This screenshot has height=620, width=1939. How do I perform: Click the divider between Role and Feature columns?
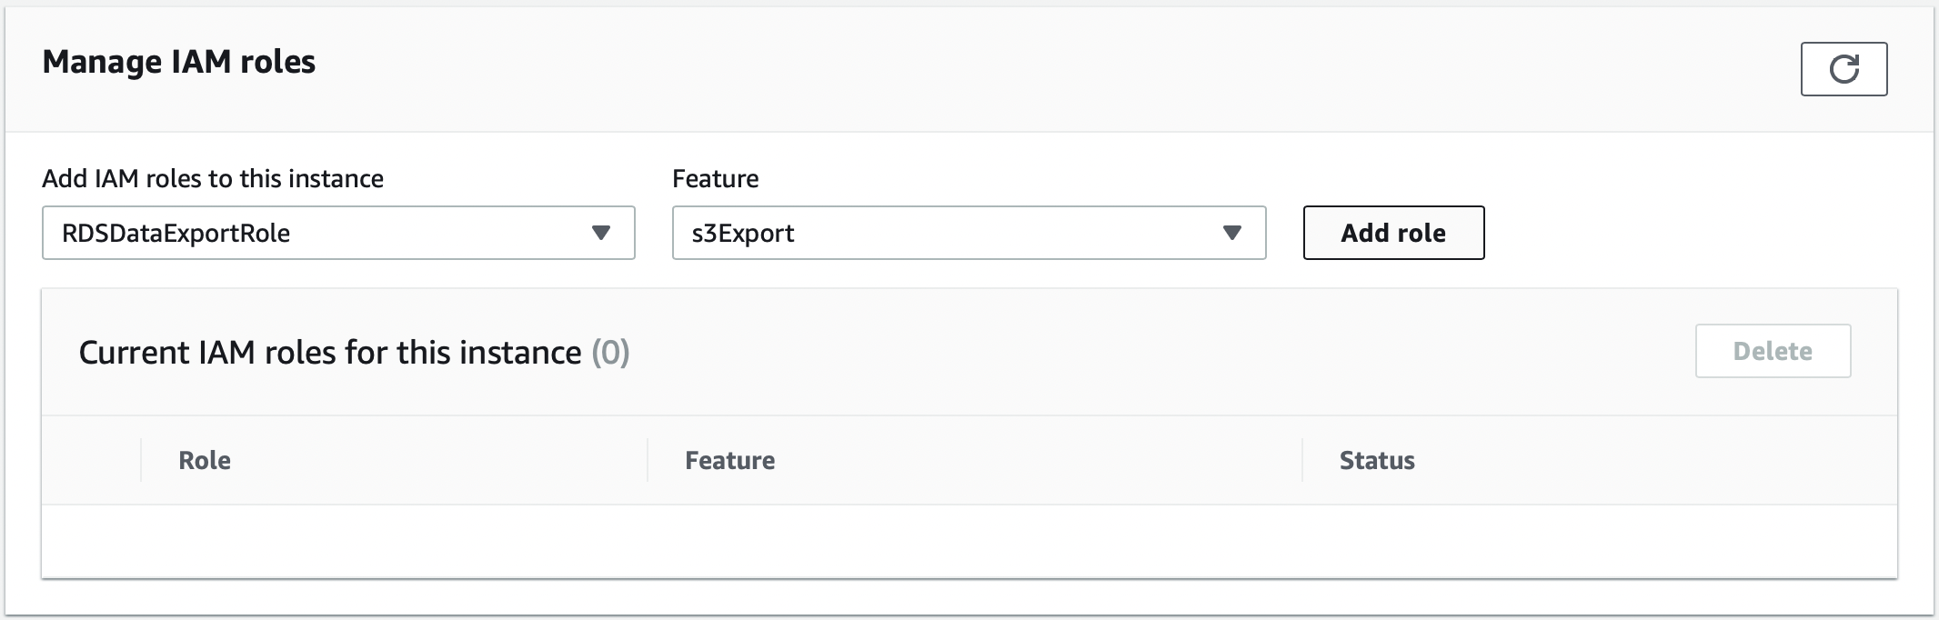648,460
